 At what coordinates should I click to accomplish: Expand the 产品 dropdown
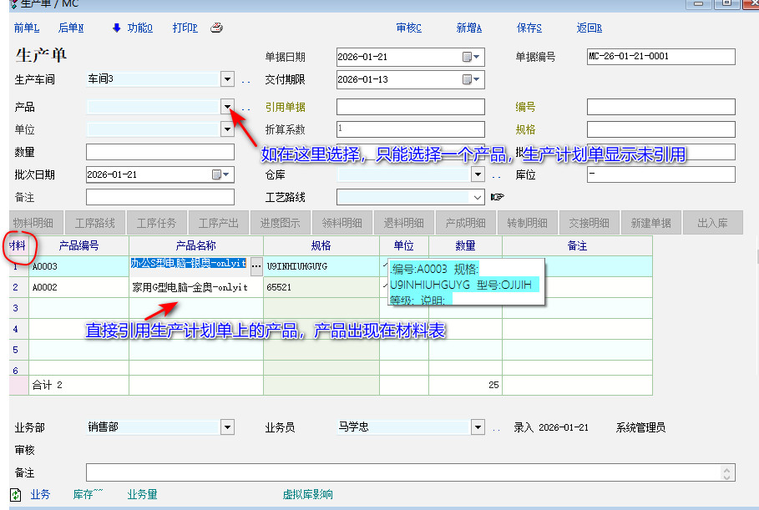[x=227, y=107]
